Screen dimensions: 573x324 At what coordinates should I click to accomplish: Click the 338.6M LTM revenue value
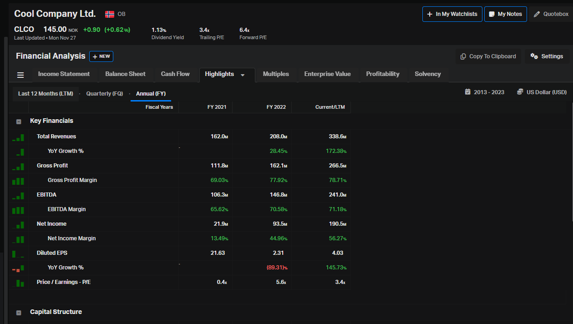(x=338, y=137)
